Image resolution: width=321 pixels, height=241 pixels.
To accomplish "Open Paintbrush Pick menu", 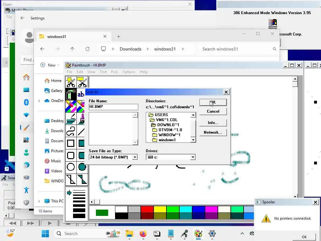I will [x=114, y=72].
